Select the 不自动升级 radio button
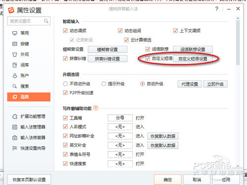 (x=65, y=84)
